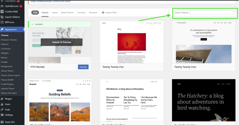Click Details & Preview on YITH Wonder
The width and height of the screenshot is (239, 125).
point(62,42)
